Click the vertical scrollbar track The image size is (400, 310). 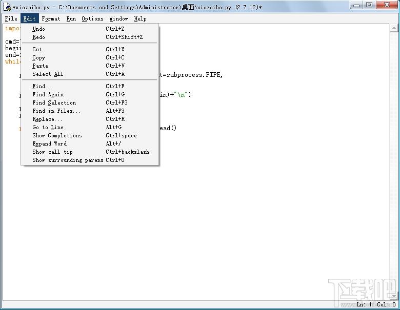tap(394, 162)
